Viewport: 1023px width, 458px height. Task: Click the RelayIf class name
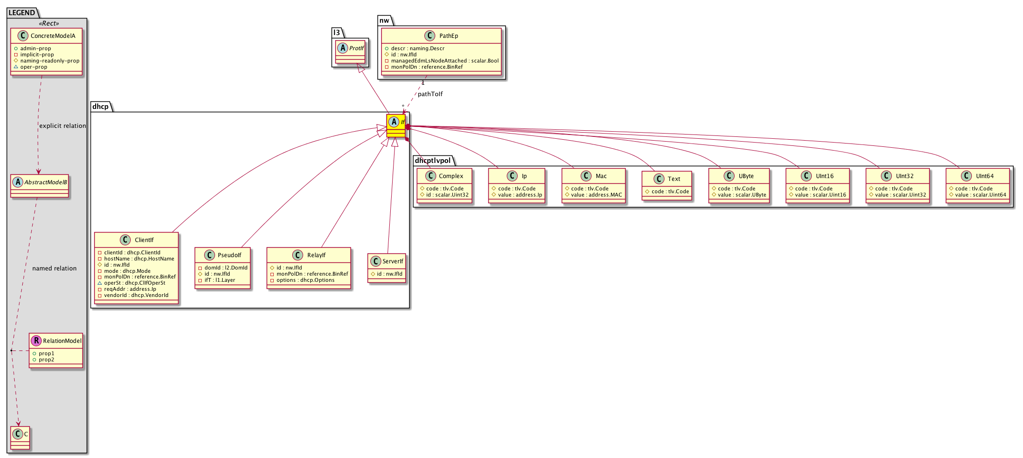pos(316,255)
